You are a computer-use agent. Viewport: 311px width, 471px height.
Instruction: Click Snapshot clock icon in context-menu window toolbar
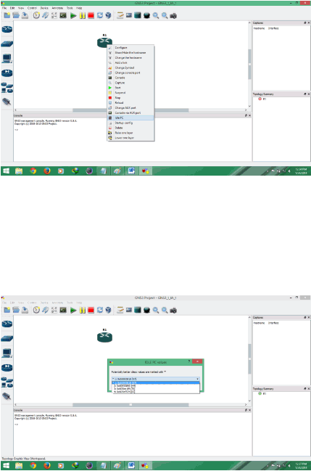(37, 15)
